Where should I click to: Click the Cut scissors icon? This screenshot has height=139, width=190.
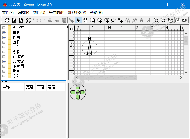click(x=50, y=20)
